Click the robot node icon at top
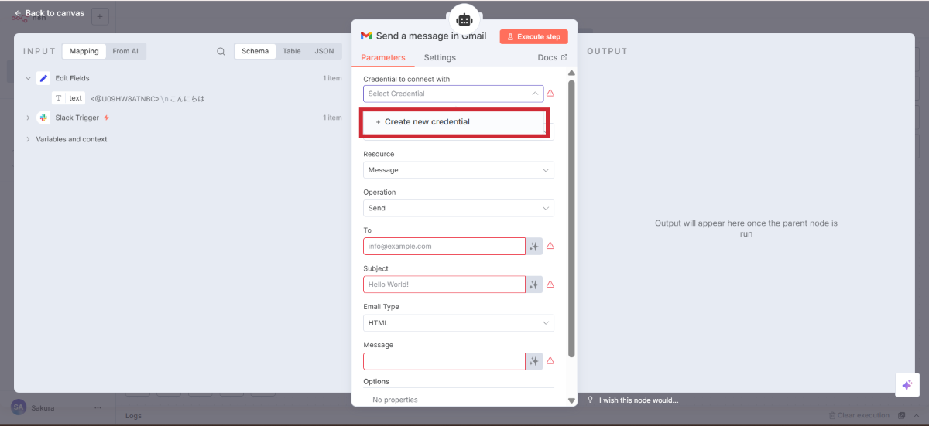 (464, 19)
